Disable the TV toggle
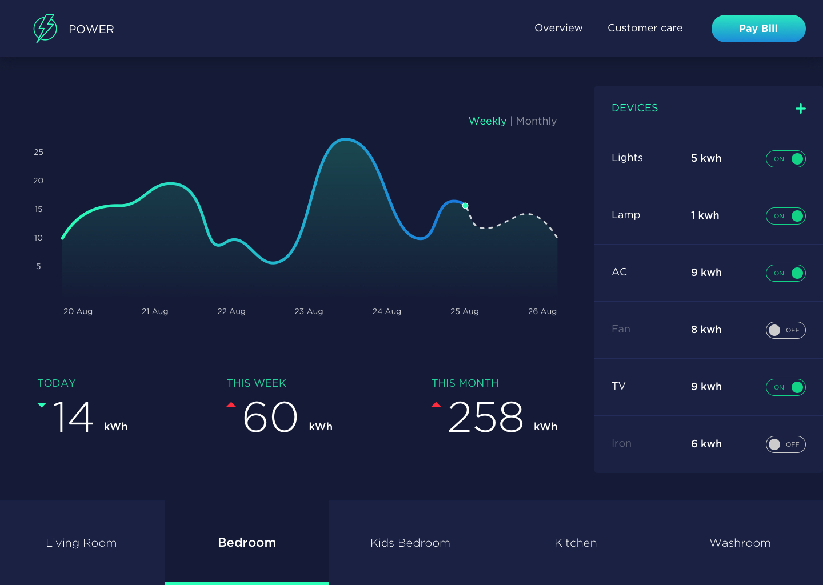 point(786,387)
